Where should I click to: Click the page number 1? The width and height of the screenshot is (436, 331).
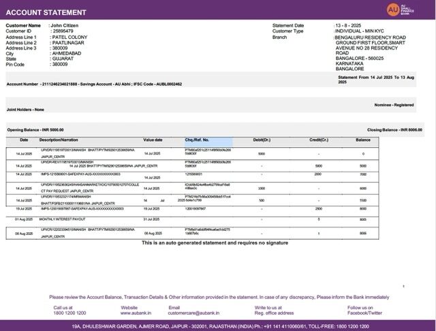(x=403, y=286)
